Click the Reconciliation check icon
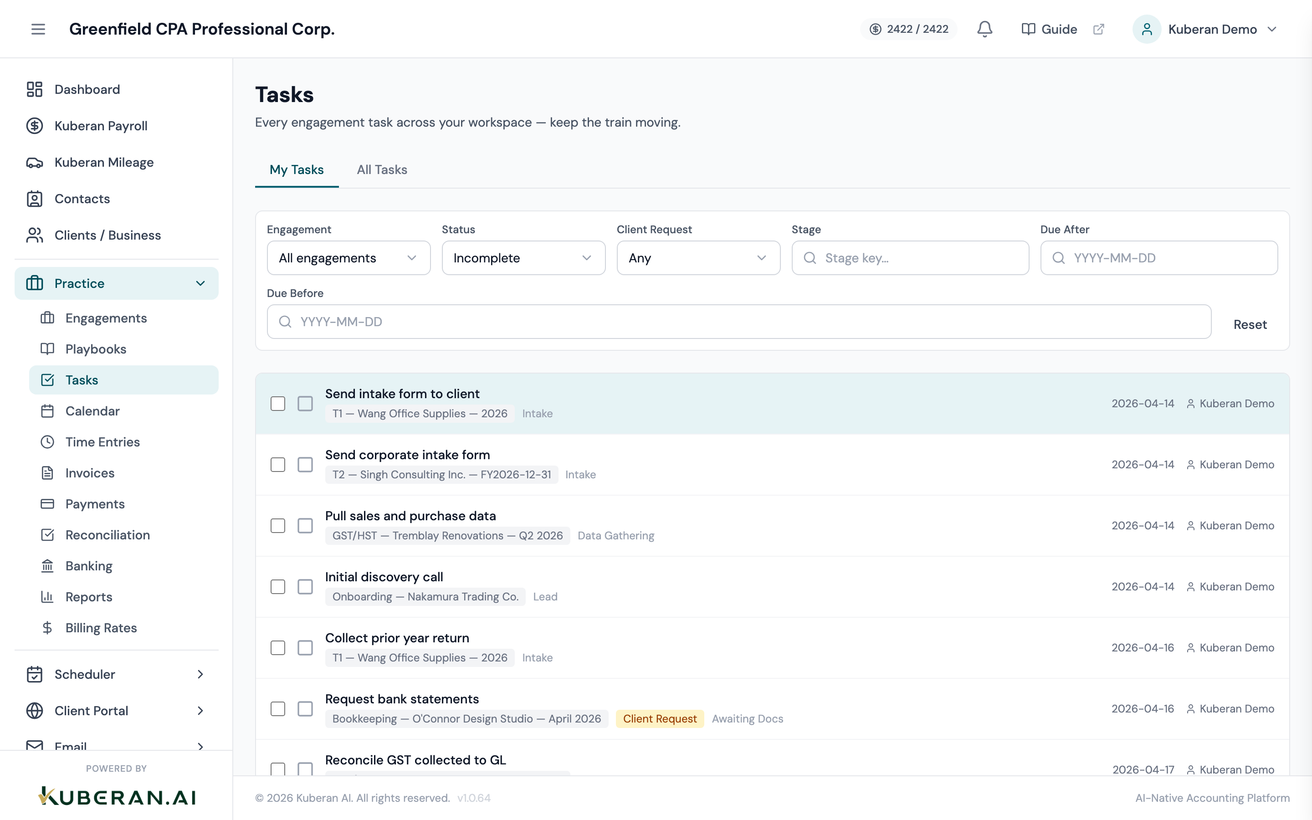This screenshot has height=820, width=1312. point(47,535)
